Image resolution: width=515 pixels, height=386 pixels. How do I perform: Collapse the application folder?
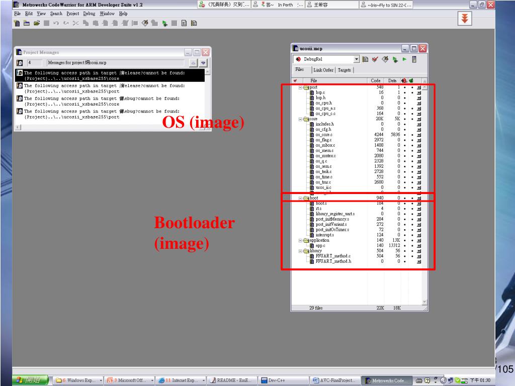(x=300, y=241)
